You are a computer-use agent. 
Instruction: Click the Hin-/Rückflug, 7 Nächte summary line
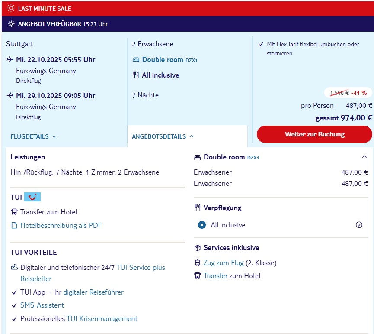pyautogui.click(x=85, y=172)
